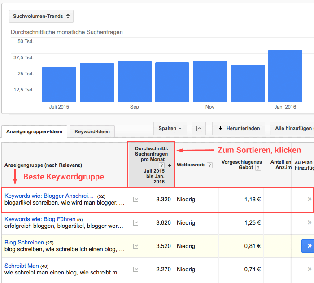Sort by the Wettbewerb column header
This screenshot has height=283, width=314.
click(191, 165)
